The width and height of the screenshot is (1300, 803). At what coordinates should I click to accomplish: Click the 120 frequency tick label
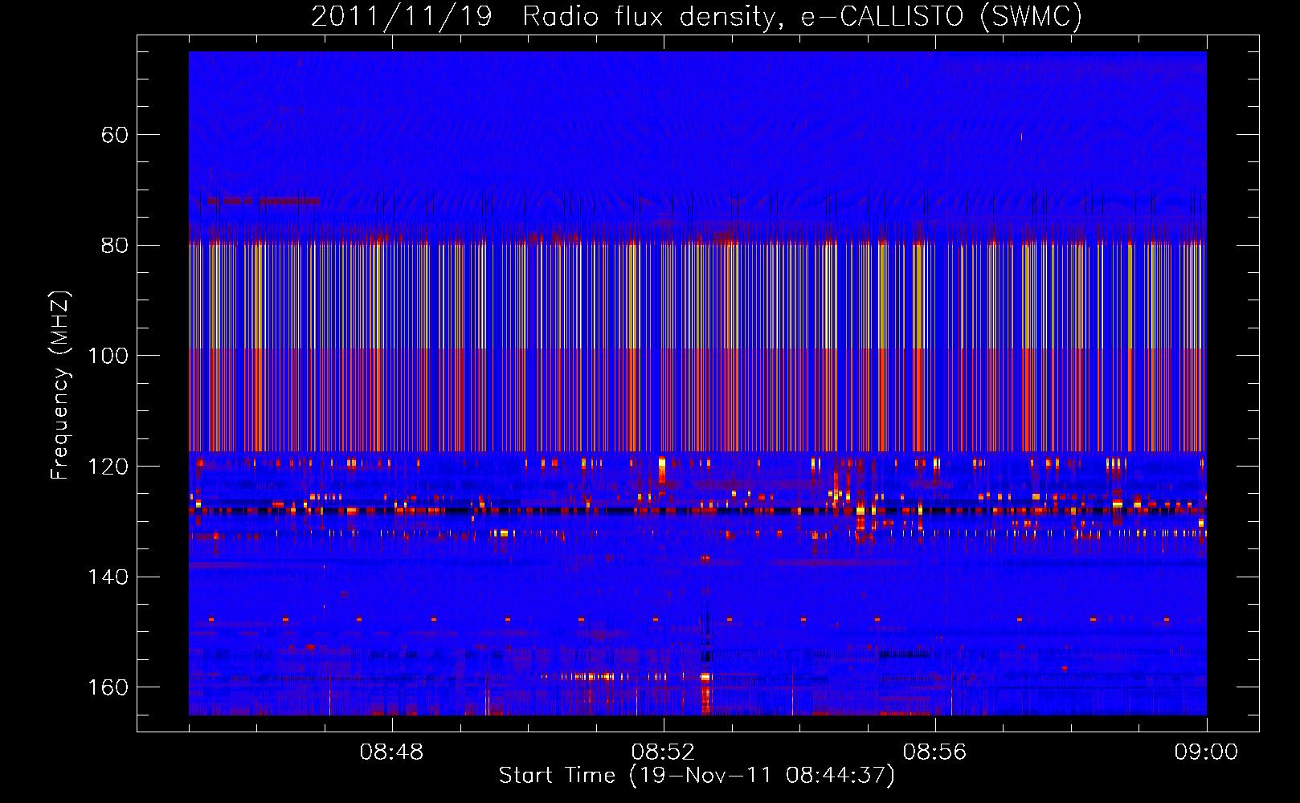coord(108,467)
